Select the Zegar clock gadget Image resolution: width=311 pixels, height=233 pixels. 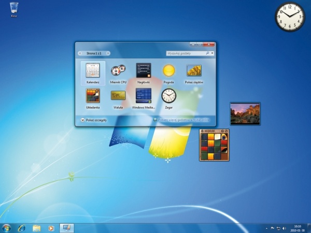pyautogui.click(x=169, y=99)
